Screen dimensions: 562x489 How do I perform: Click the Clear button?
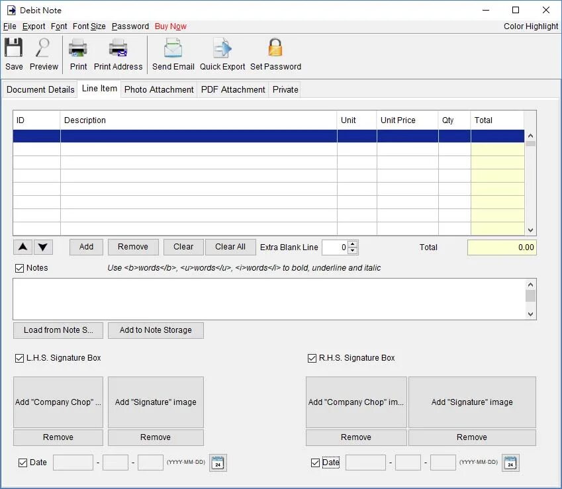(x=183, y=247)
